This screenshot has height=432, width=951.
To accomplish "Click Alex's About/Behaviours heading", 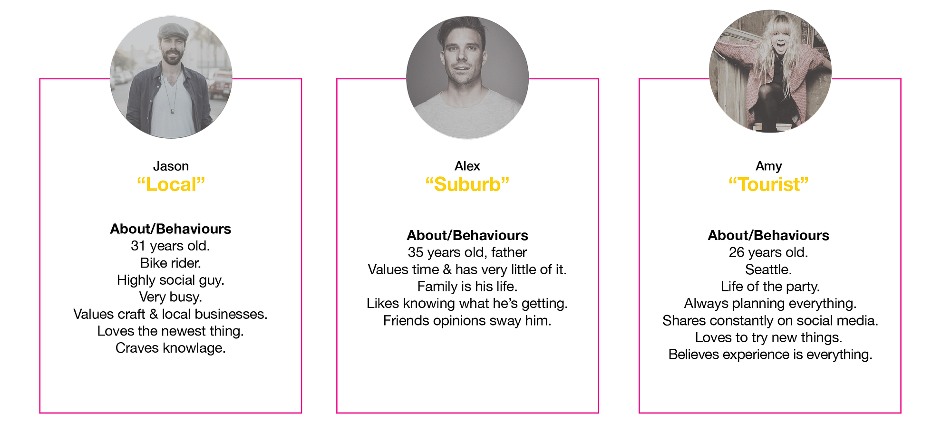I will (x=467, y=235).
